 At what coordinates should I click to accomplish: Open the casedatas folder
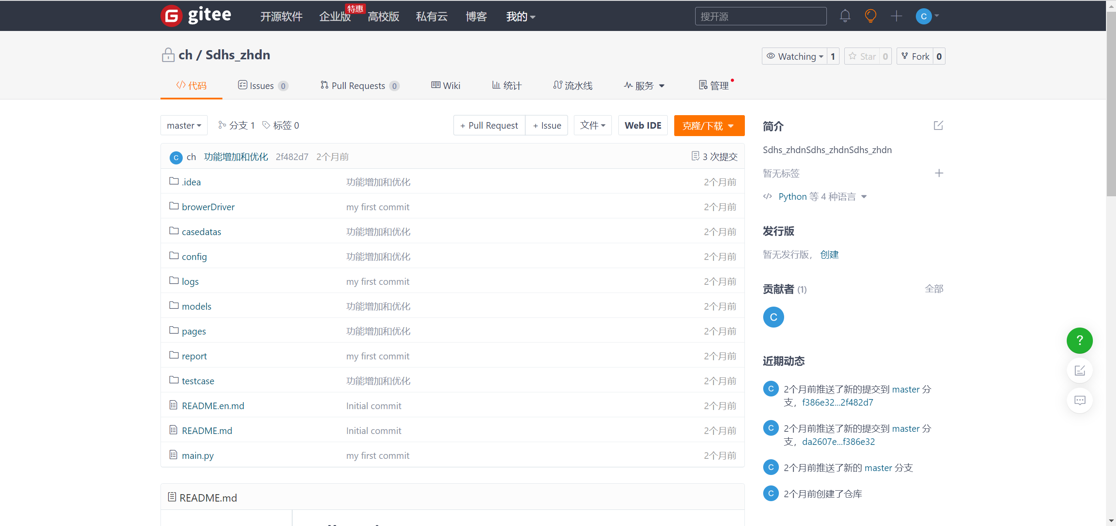click(x=201, y=232)
